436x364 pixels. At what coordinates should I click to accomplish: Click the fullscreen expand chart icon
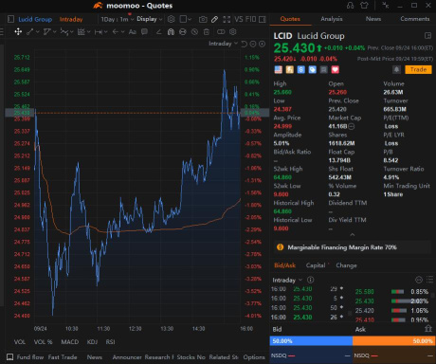coord(227,19)
